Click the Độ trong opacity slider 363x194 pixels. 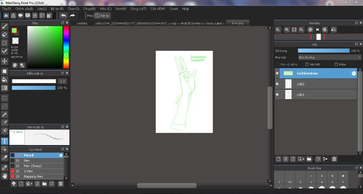pos(323,51)
